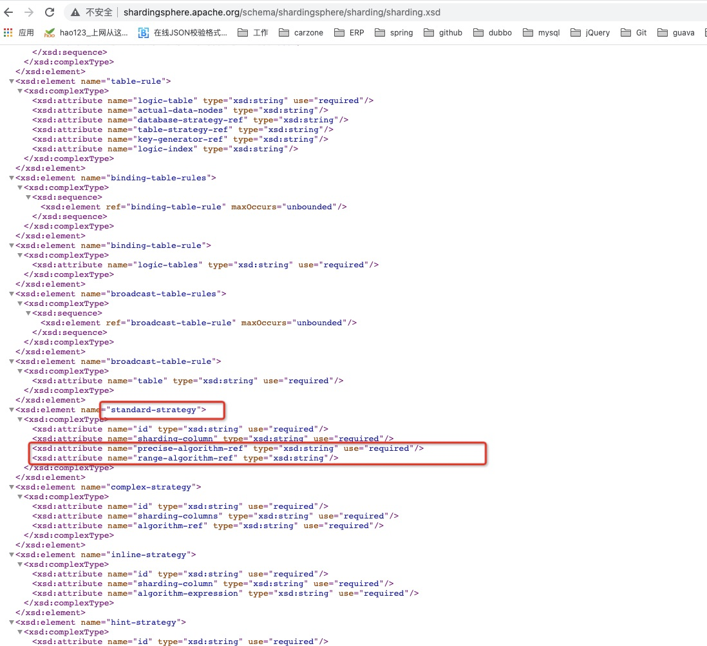The width and height of the screenshot is (707, 646).
Task: Collapse the table-rule element node
Action: pyautogui.click(x=12, y=81)
